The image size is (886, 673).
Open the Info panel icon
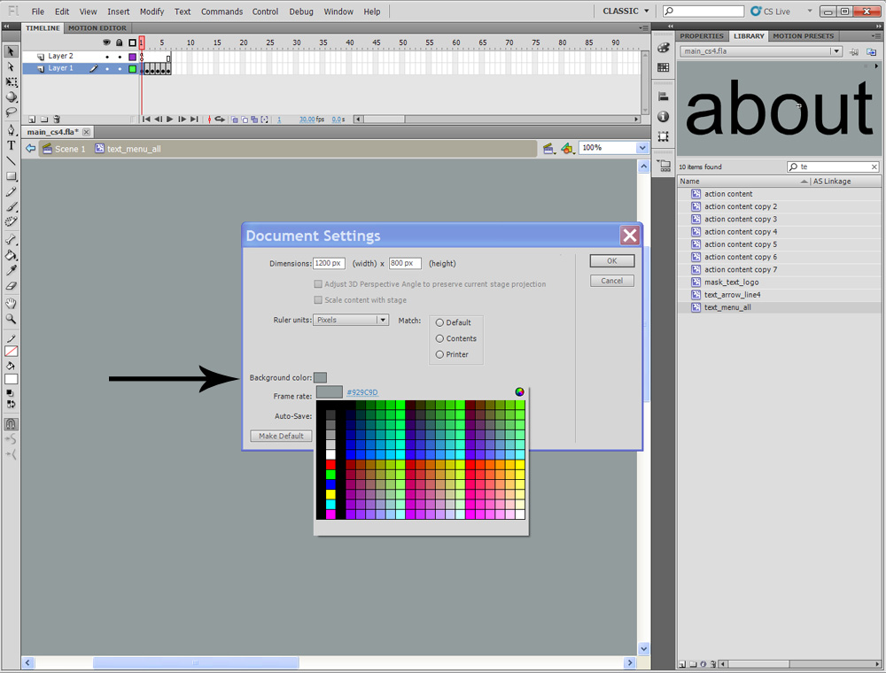pos(664,117)
